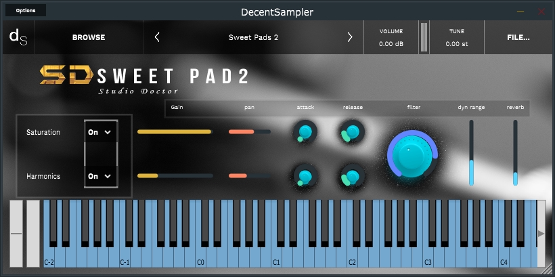
Task: Open the Saturation On dropdown
Action: pos(101,132)
